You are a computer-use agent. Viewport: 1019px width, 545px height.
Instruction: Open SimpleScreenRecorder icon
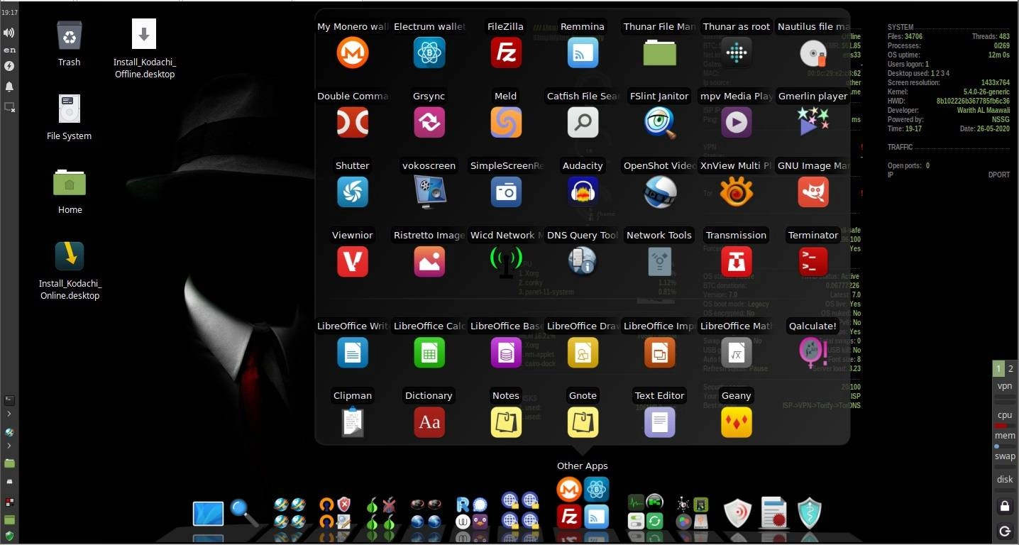506,192
